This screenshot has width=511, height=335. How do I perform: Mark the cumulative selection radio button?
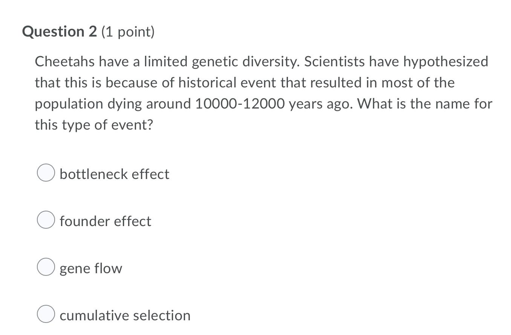pyautogui.click(x=46, y=314)
